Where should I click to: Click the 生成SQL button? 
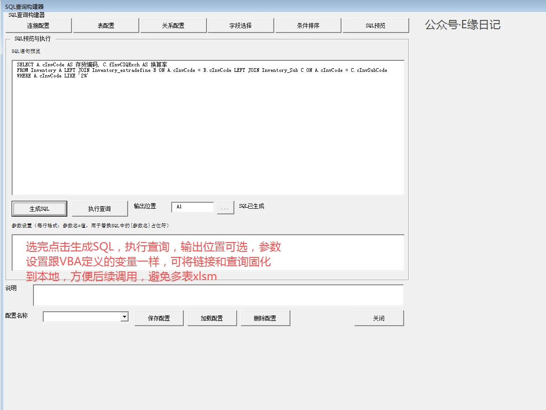(39, 209)
